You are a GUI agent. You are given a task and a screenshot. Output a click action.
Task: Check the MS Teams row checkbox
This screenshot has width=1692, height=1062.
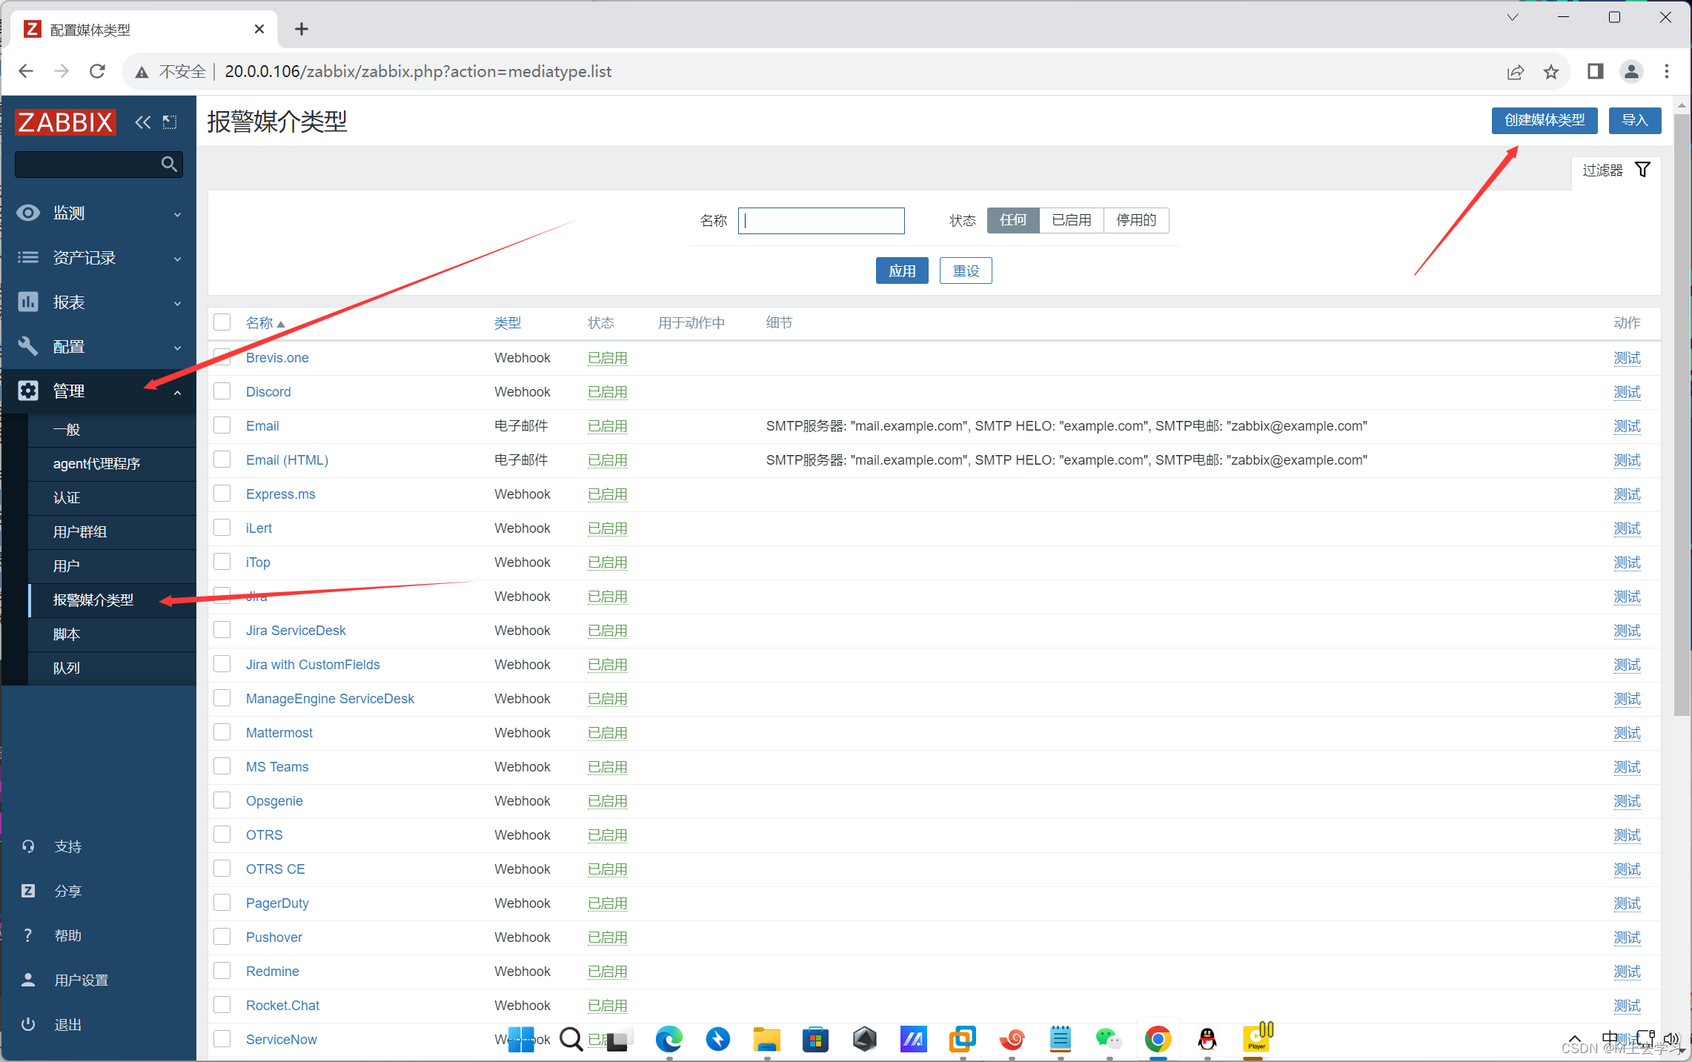point(222,766)
